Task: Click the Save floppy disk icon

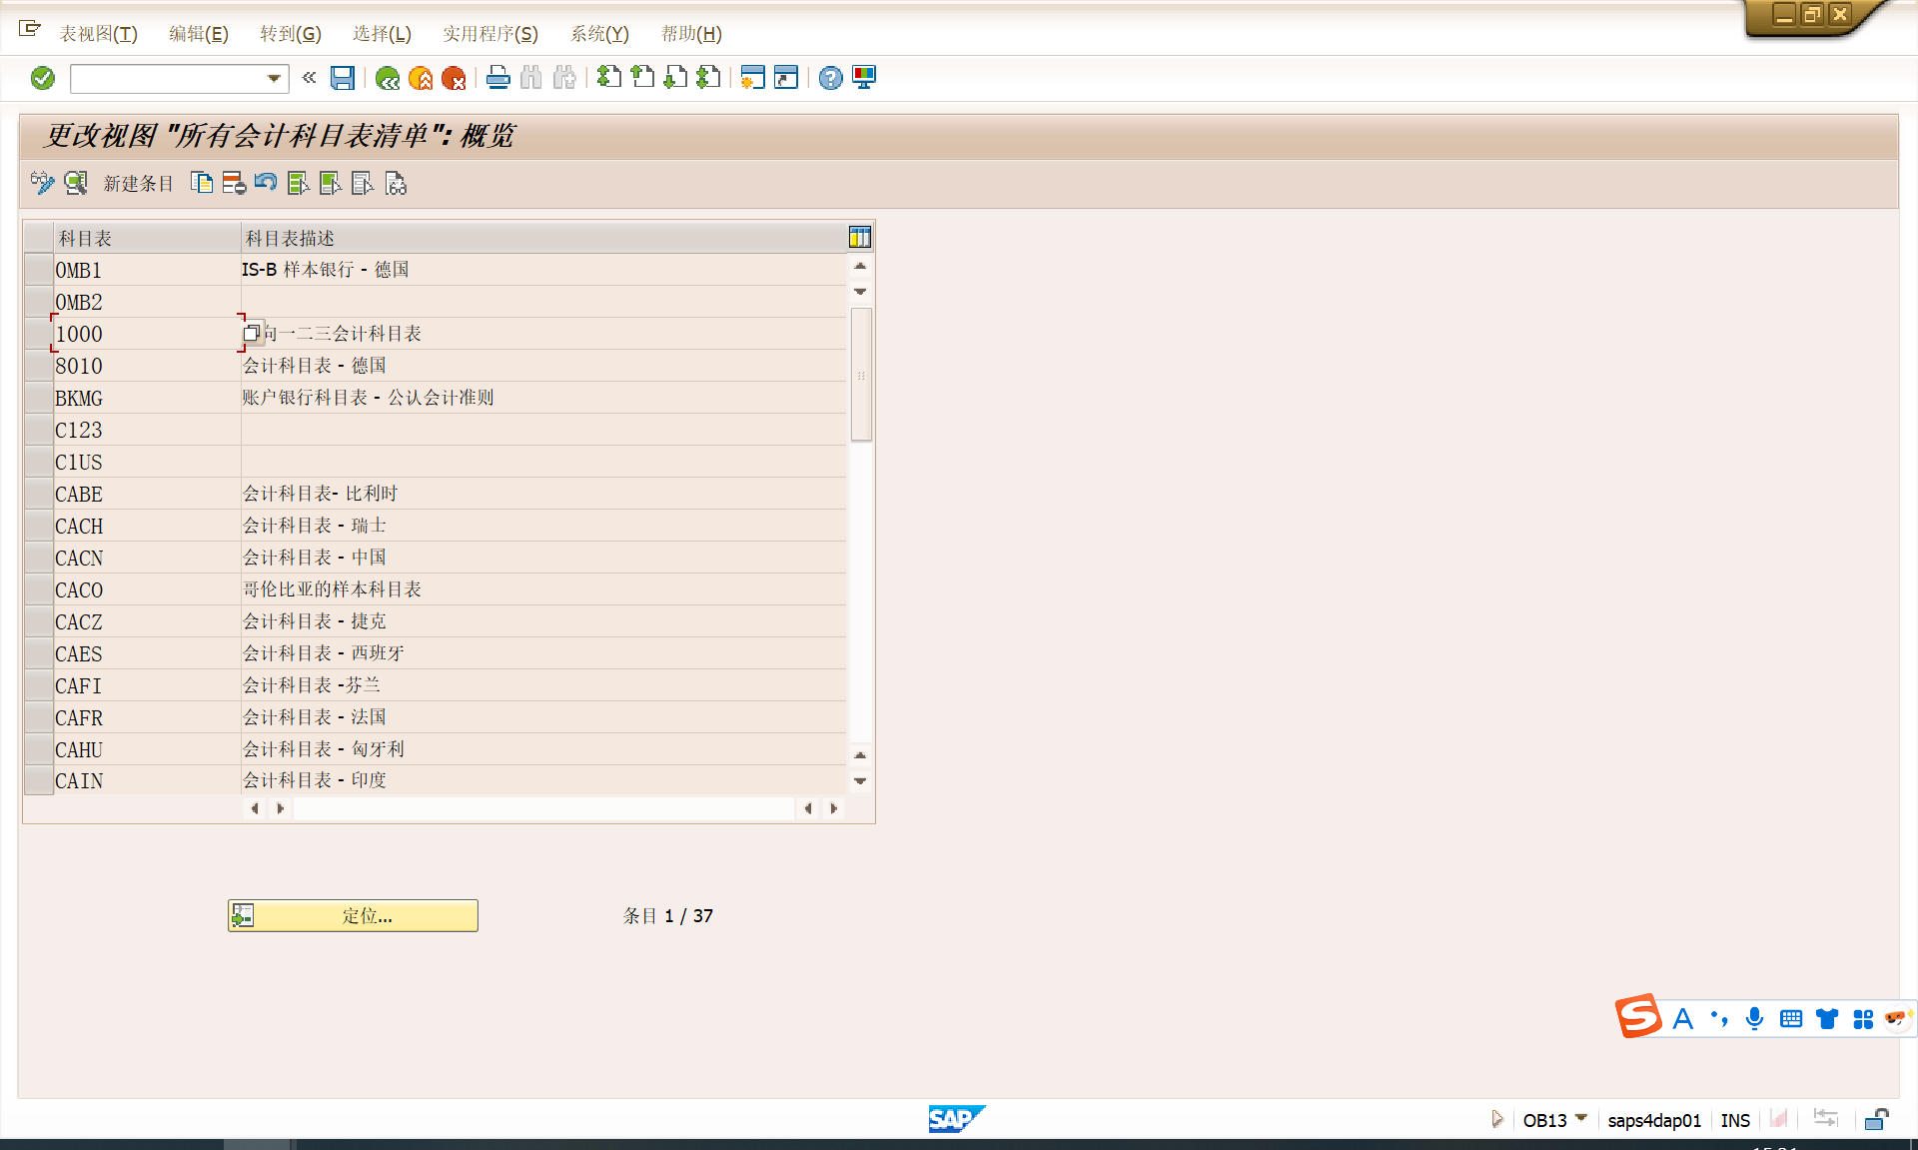Action: [343, 78]
